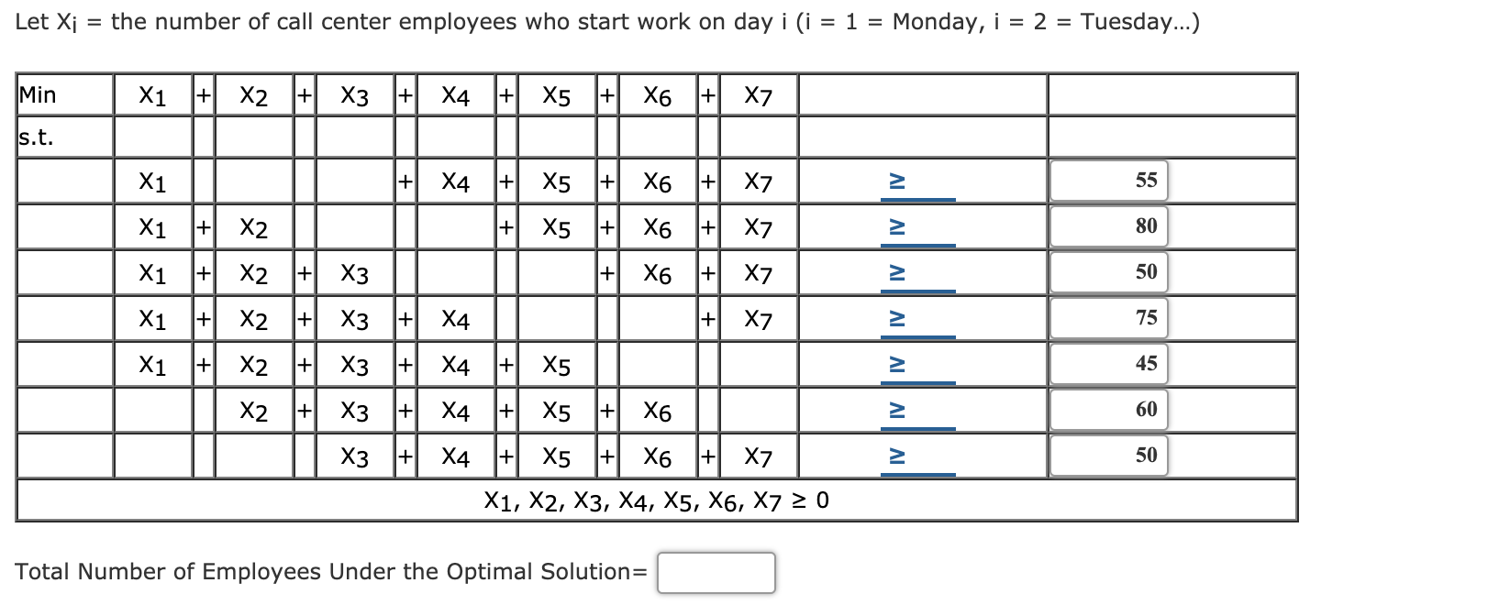Click the value box showing 75

(1111, 317)
